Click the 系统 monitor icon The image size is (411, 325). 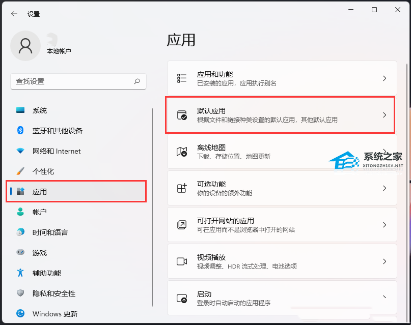coord(20,110)
